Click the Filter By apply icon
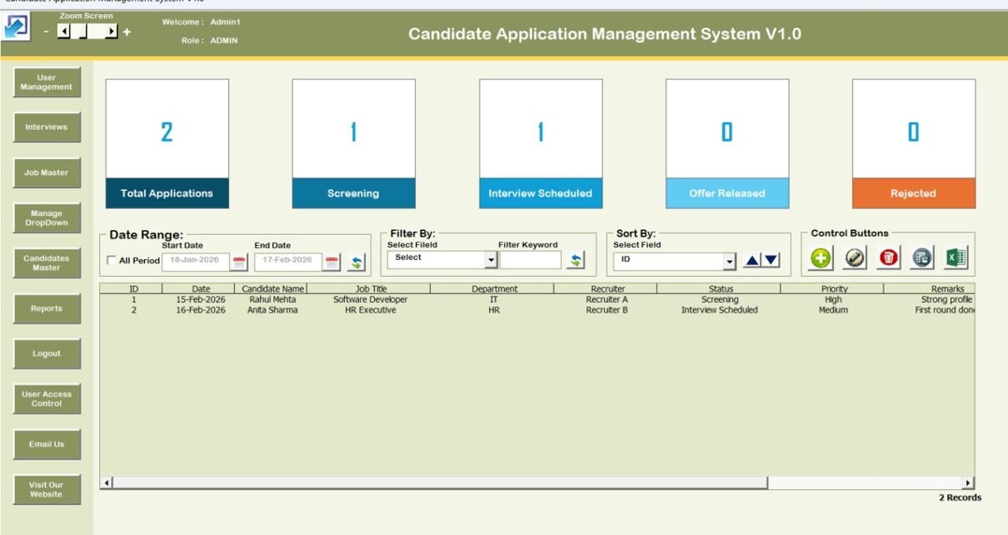Viewport: 1008px width, 535px height. (575, 260)
